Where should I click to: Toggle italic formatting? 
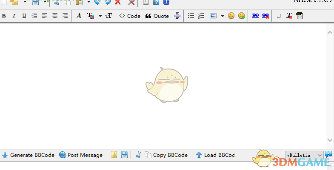pyautogui.click(x=14, y=16)
